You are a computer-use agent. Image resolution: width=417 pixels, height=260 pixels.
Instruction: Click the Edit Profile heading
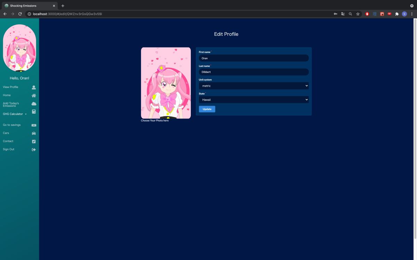click(x=226, y=34)
